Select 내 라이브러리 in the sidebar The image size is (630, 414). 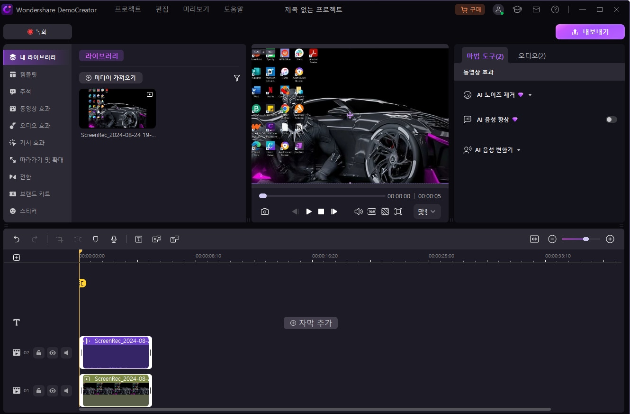coord(37,57)
